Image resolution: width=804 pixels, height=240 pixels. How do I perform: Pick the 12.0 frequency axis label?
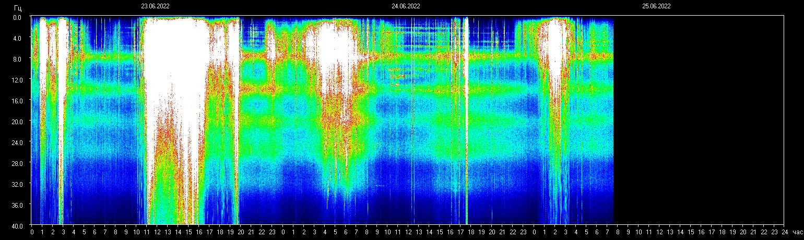tap(16, 80)
